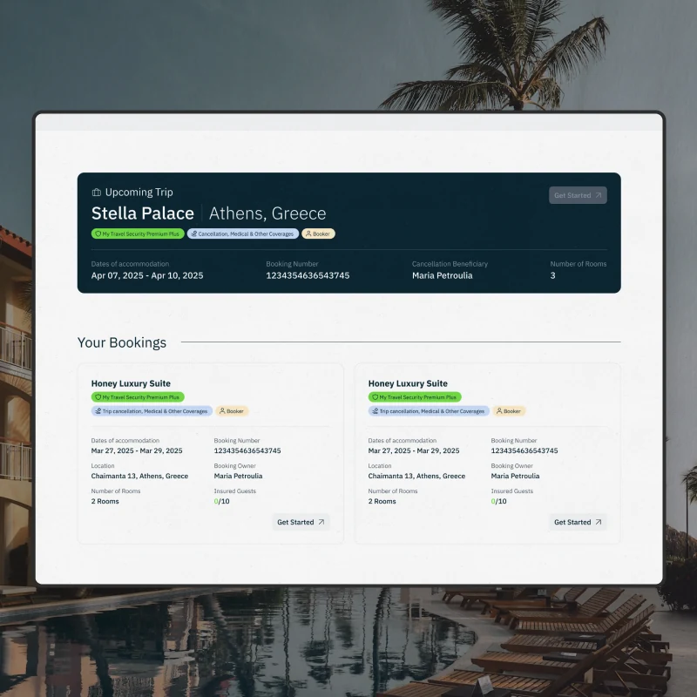
Task: Click the Trip cancellation coverage tag in the right booking card
Action: tap(429, 411)
